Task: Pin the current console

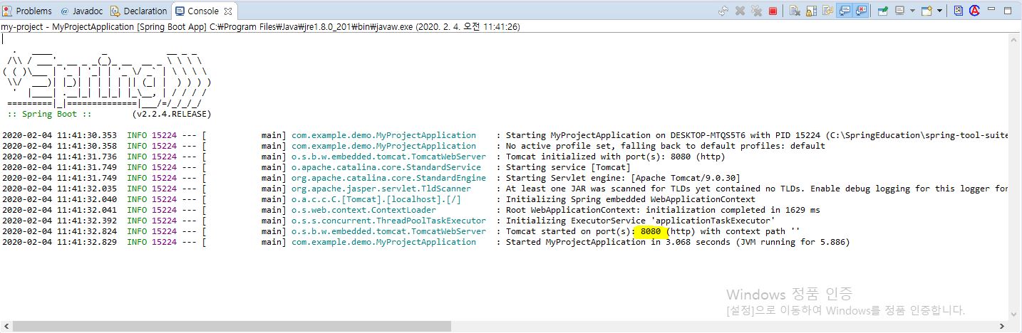Action: click(x=883, y=11)
